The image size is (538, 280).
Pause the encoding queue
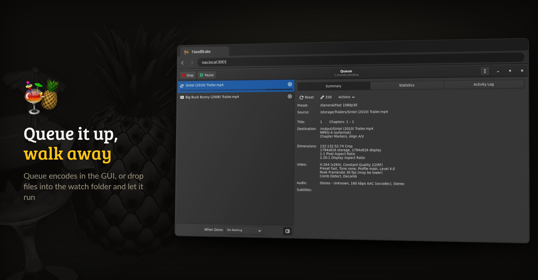coord(207,75)
